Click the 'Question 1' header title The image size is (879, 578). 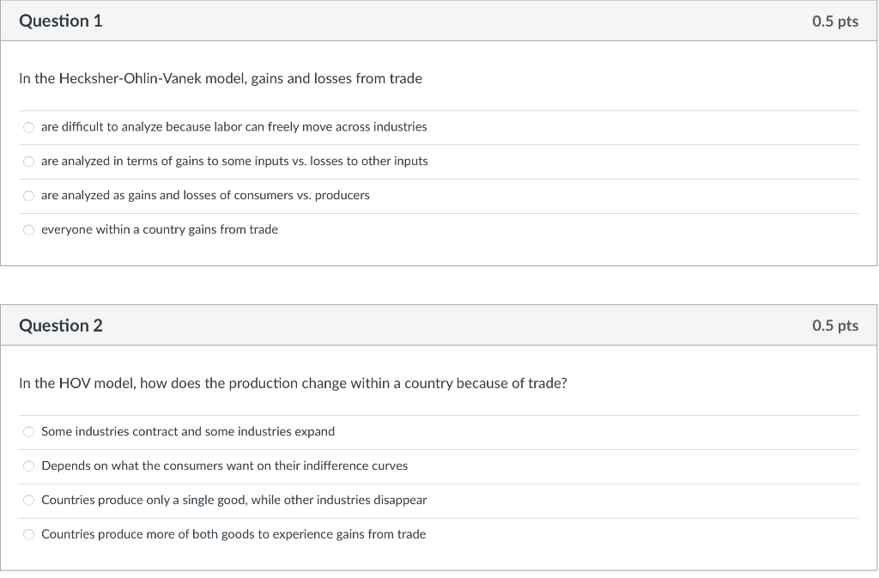point(61,21)
